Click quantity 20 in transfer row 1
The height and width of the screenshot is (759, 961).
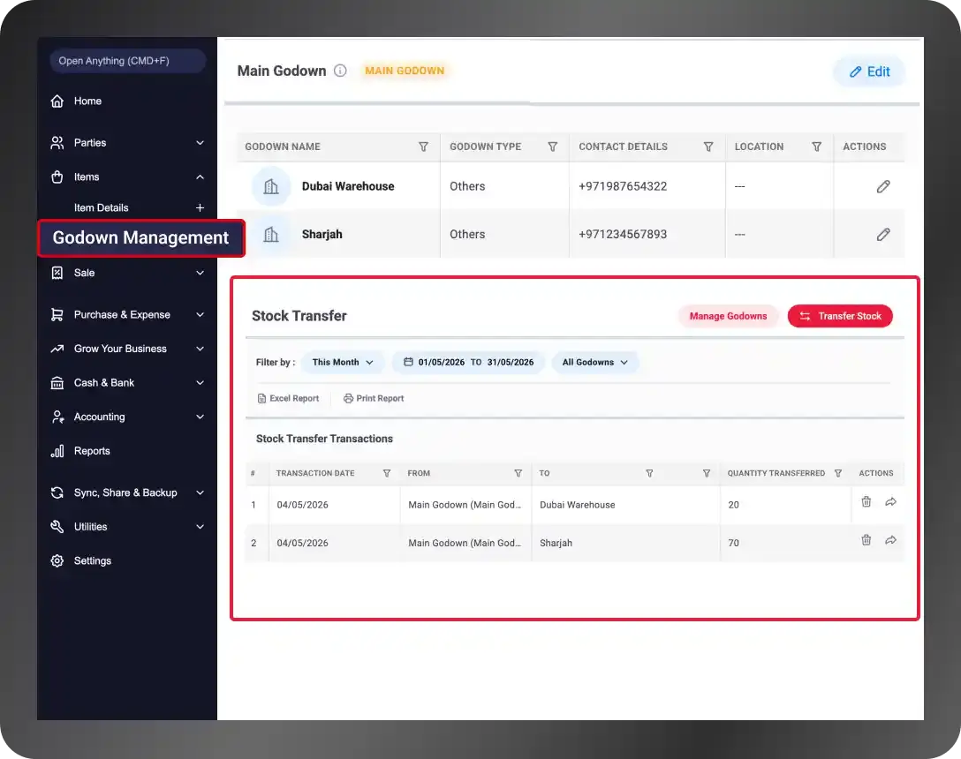pyautogui.click(x=734, y=505)
